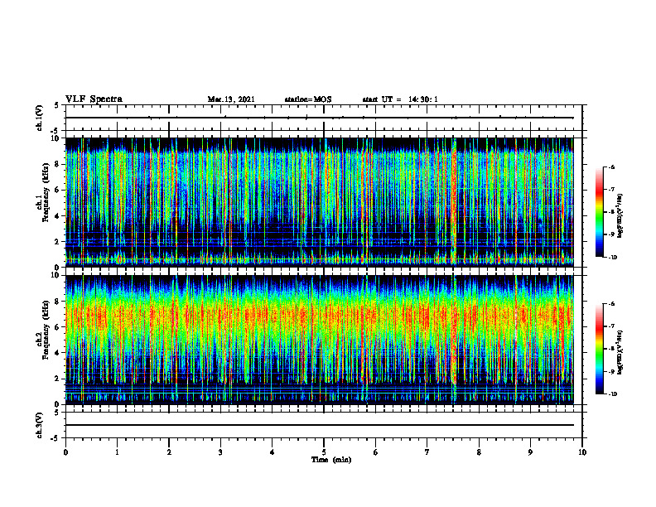Select the upper colorbar "-6" label
Image resolution: width=656 pixels, height=507 pixels.
611,167
